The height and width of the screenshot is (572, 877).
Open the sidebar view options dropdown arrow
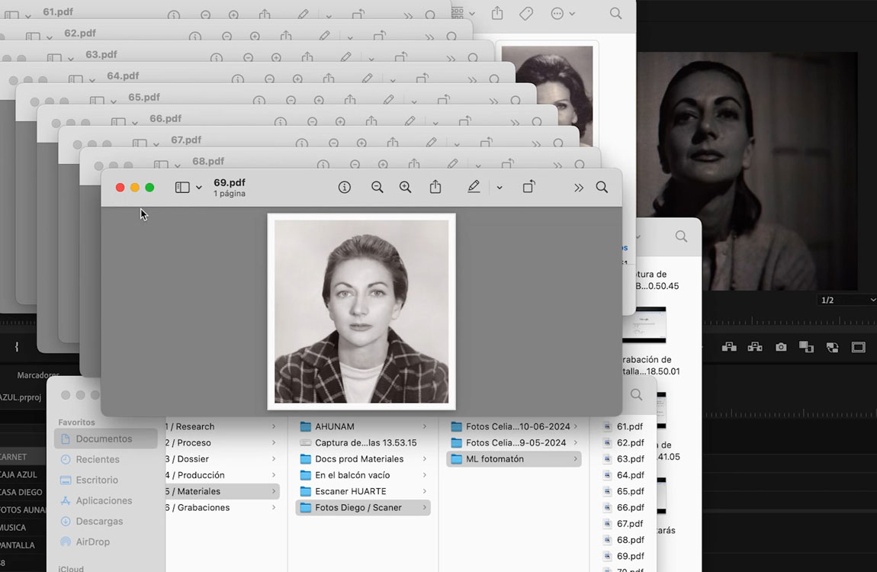[199, 188]
